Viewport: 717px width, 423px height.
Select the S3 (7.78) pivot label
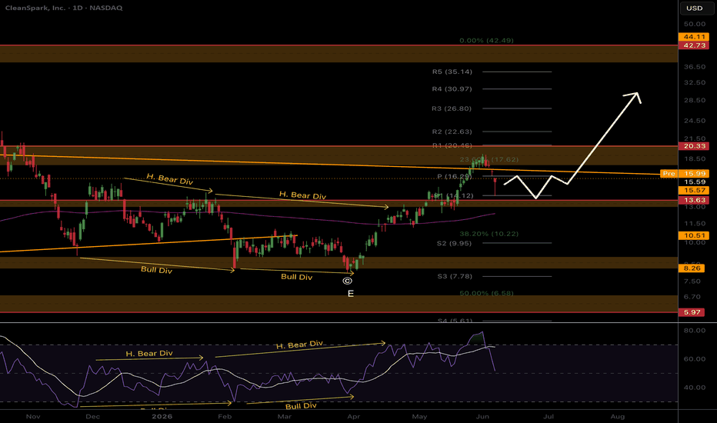click(x=455, y=276)
